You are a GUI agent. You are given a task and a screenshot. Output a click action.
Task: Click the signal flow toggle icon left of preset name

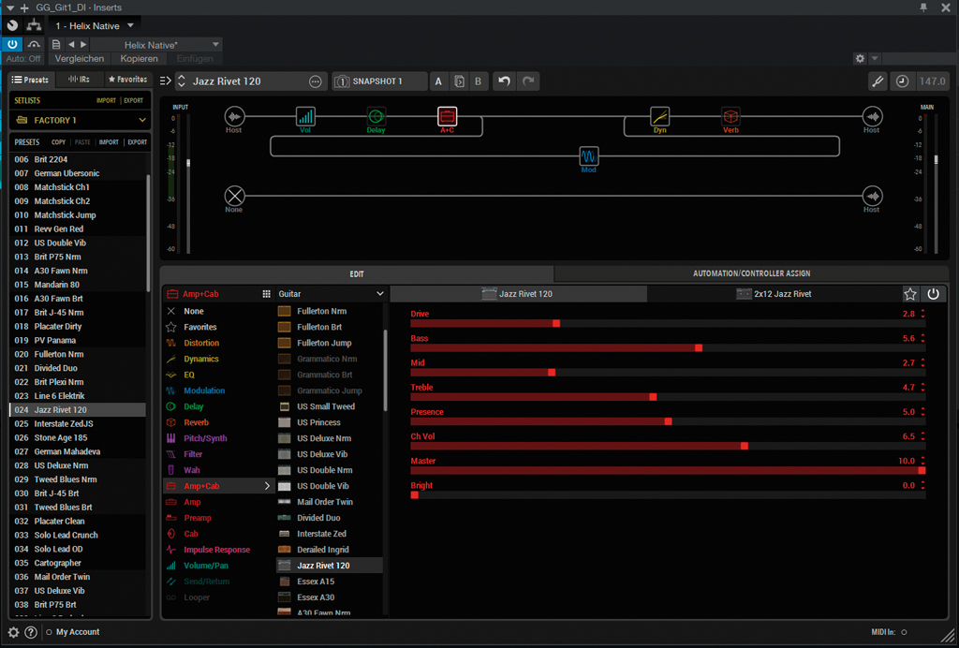coord(165,81)
